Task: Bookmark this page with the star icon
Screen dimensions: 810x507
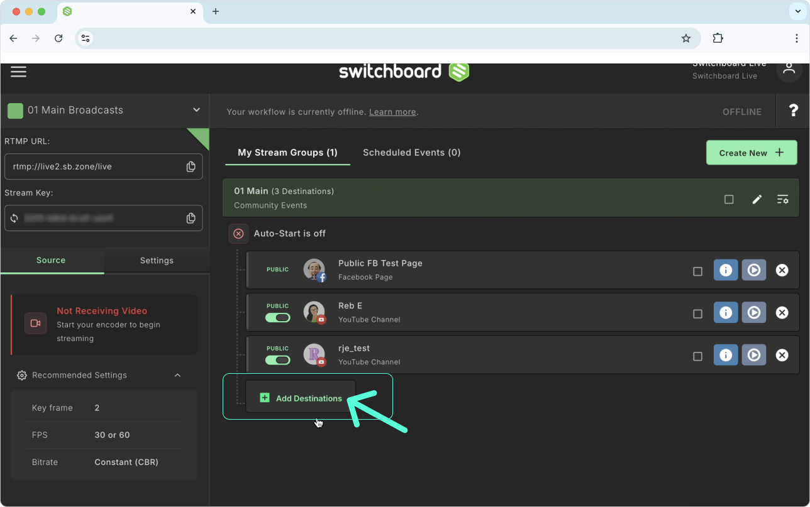Action: 686,38
